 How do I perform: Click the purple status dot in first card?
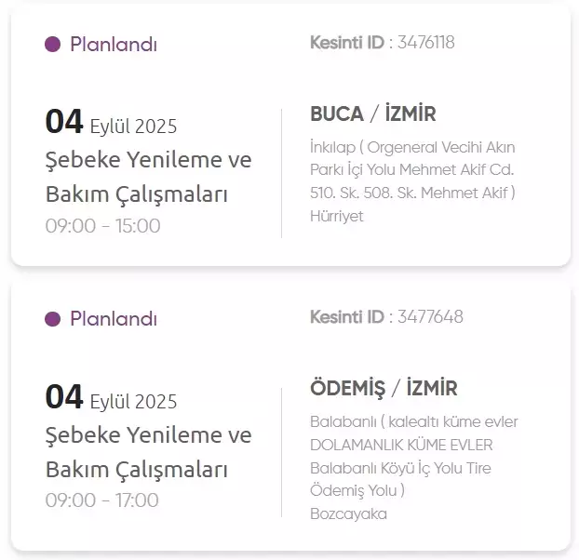(53, 44)
